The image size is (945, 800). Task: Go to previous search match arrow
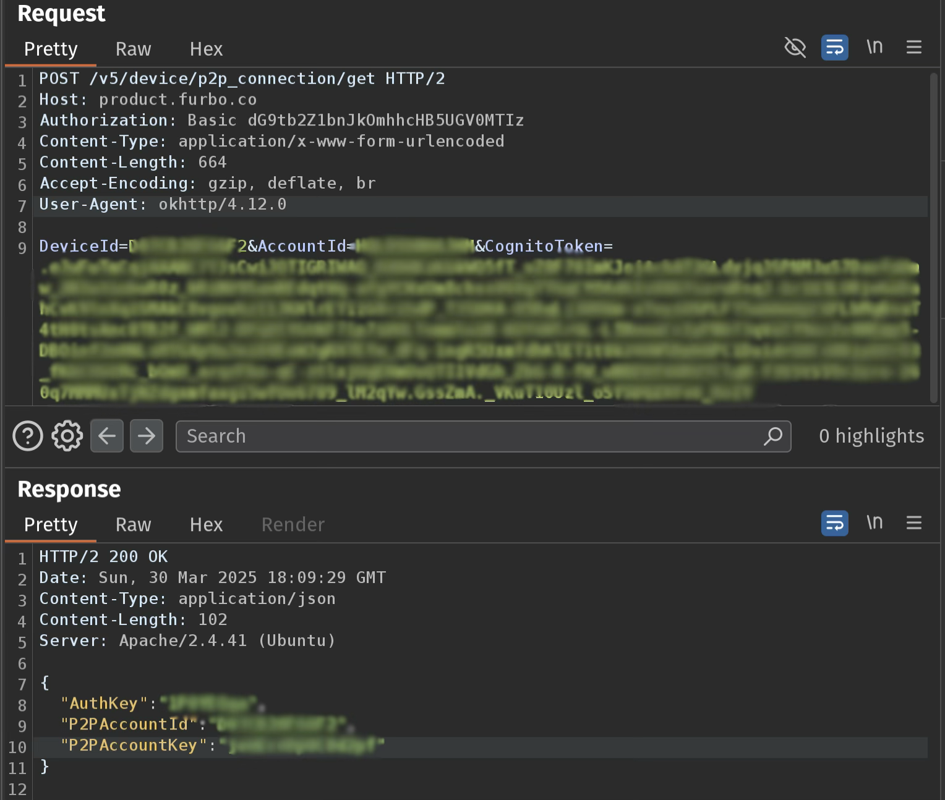[107, 436]
